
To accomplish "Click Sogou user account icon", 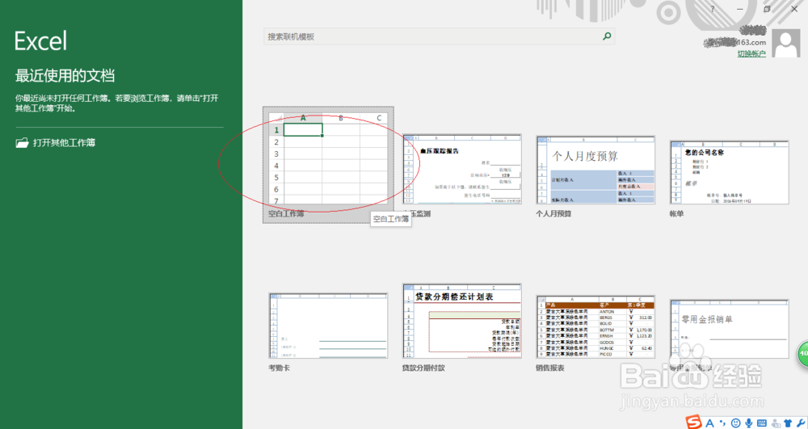I will click(776, 423).
